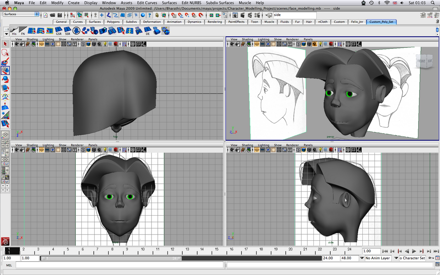Expand the No Anim Layer dropdown
This screenshot has width=440, height=275.
362,258
